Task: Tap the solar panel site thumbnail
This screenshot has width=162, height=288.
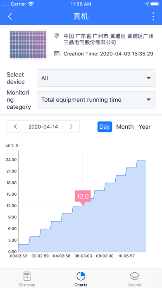Action: (x=28, y=45)
